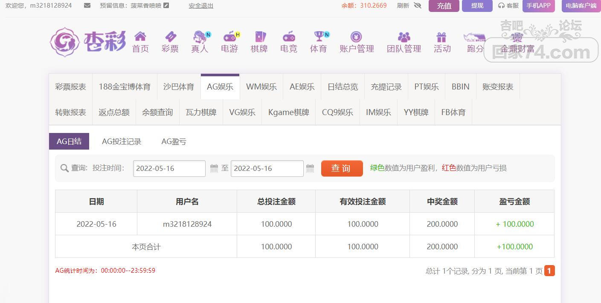Open 体育 trophy icon

coord(319,37)
